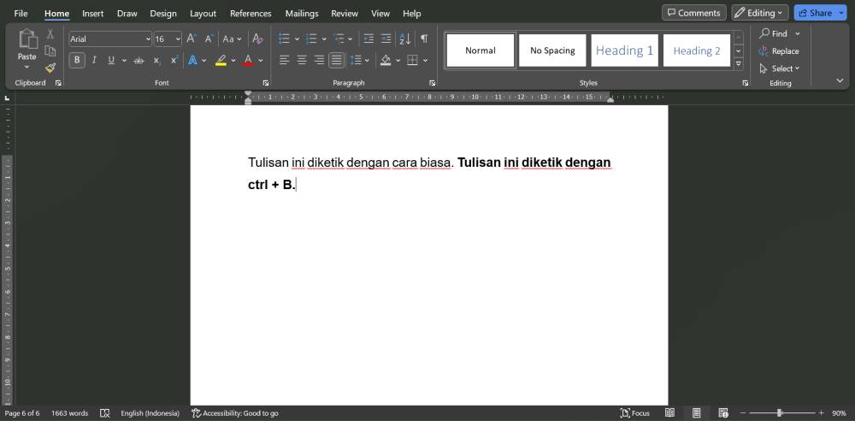Open Comments pane button
855x421 pixels.
point(694,13)
